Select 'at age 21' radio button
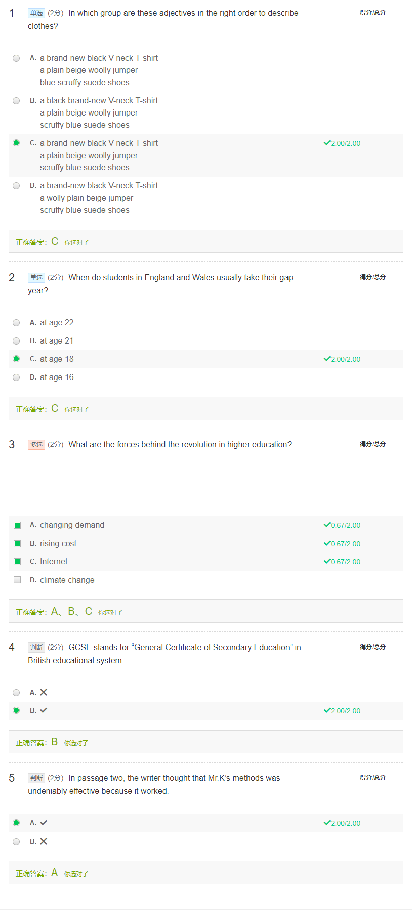The height and width of the screenshot is (910, 412). 16,341
